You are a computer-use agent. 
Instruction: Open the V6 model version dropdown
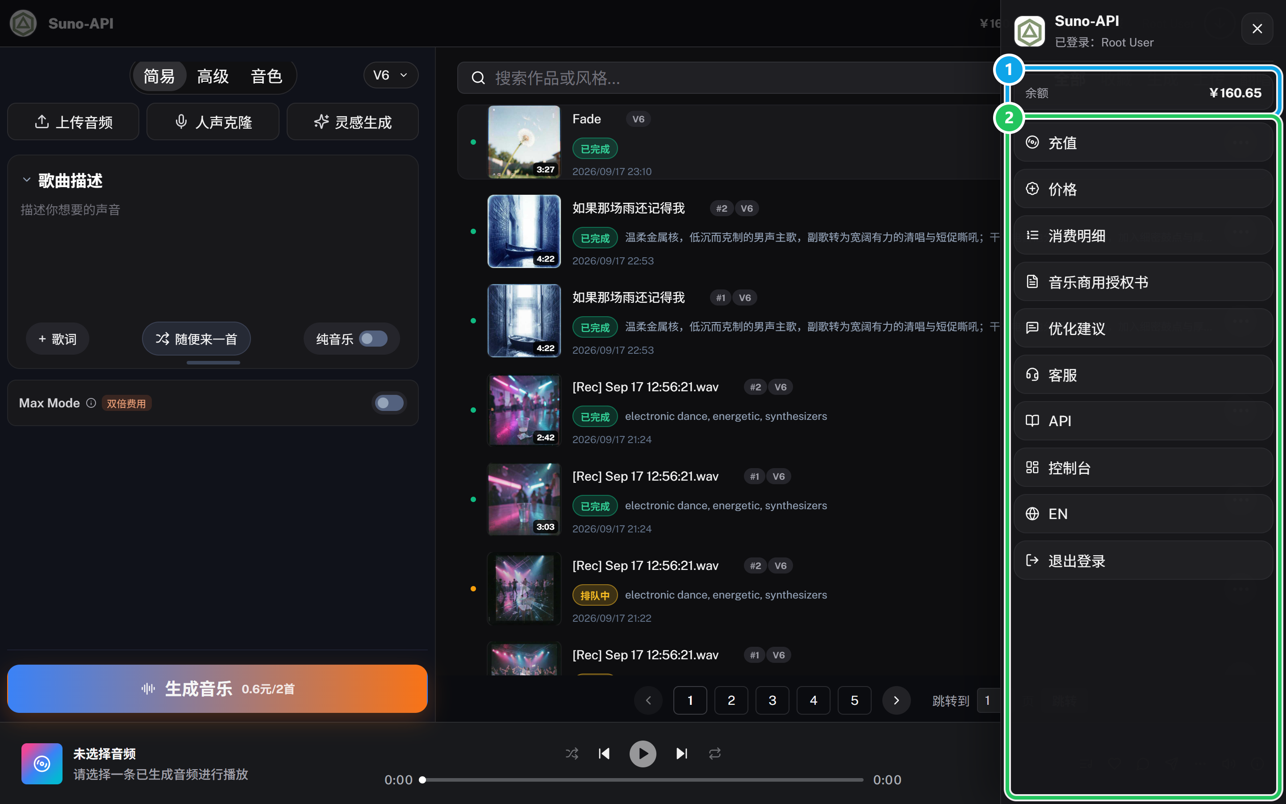coord(391,75)
